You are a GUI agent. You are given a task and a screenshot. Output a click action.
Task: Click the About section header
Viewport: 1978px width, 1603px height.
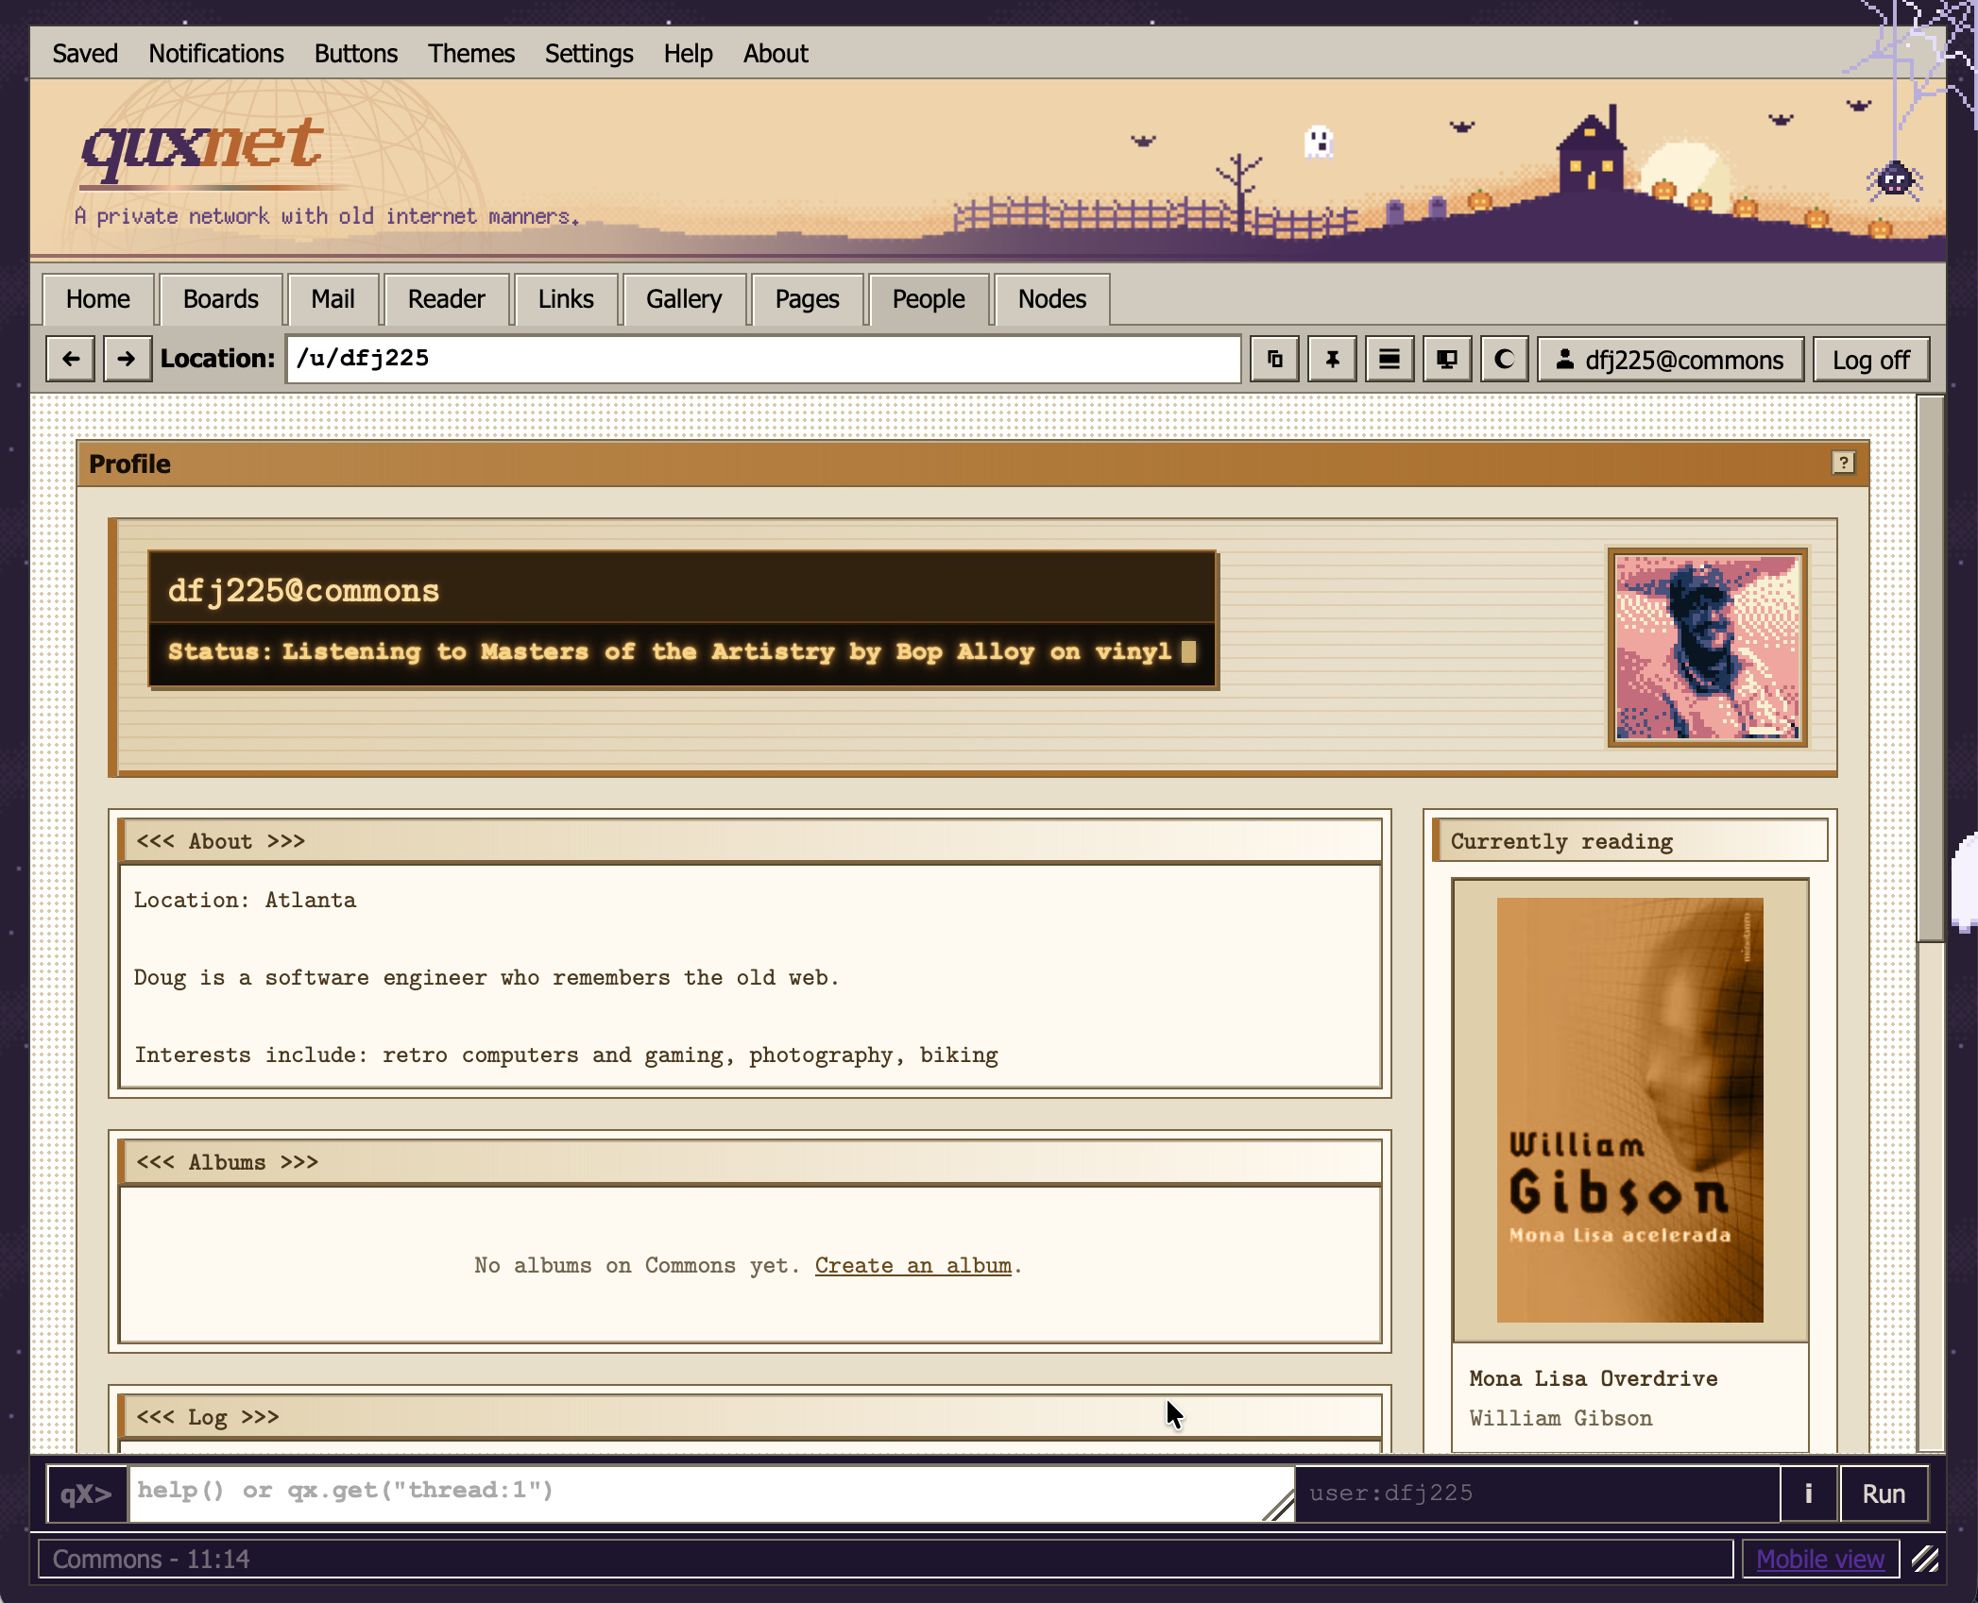click(x=750, y=841)
